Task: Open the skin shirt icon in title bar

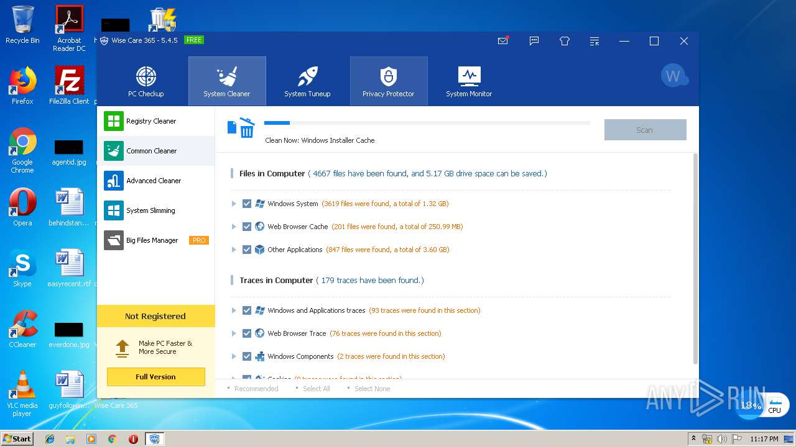Action: pos(565,41)
